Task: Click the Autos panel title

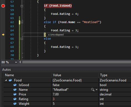Action: point(7,70)
